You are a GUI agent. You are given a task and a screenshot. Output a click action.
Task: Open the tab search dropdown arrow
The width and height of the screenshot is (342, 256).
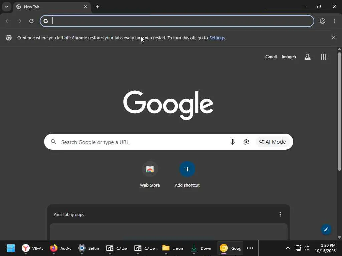point(7,7)
